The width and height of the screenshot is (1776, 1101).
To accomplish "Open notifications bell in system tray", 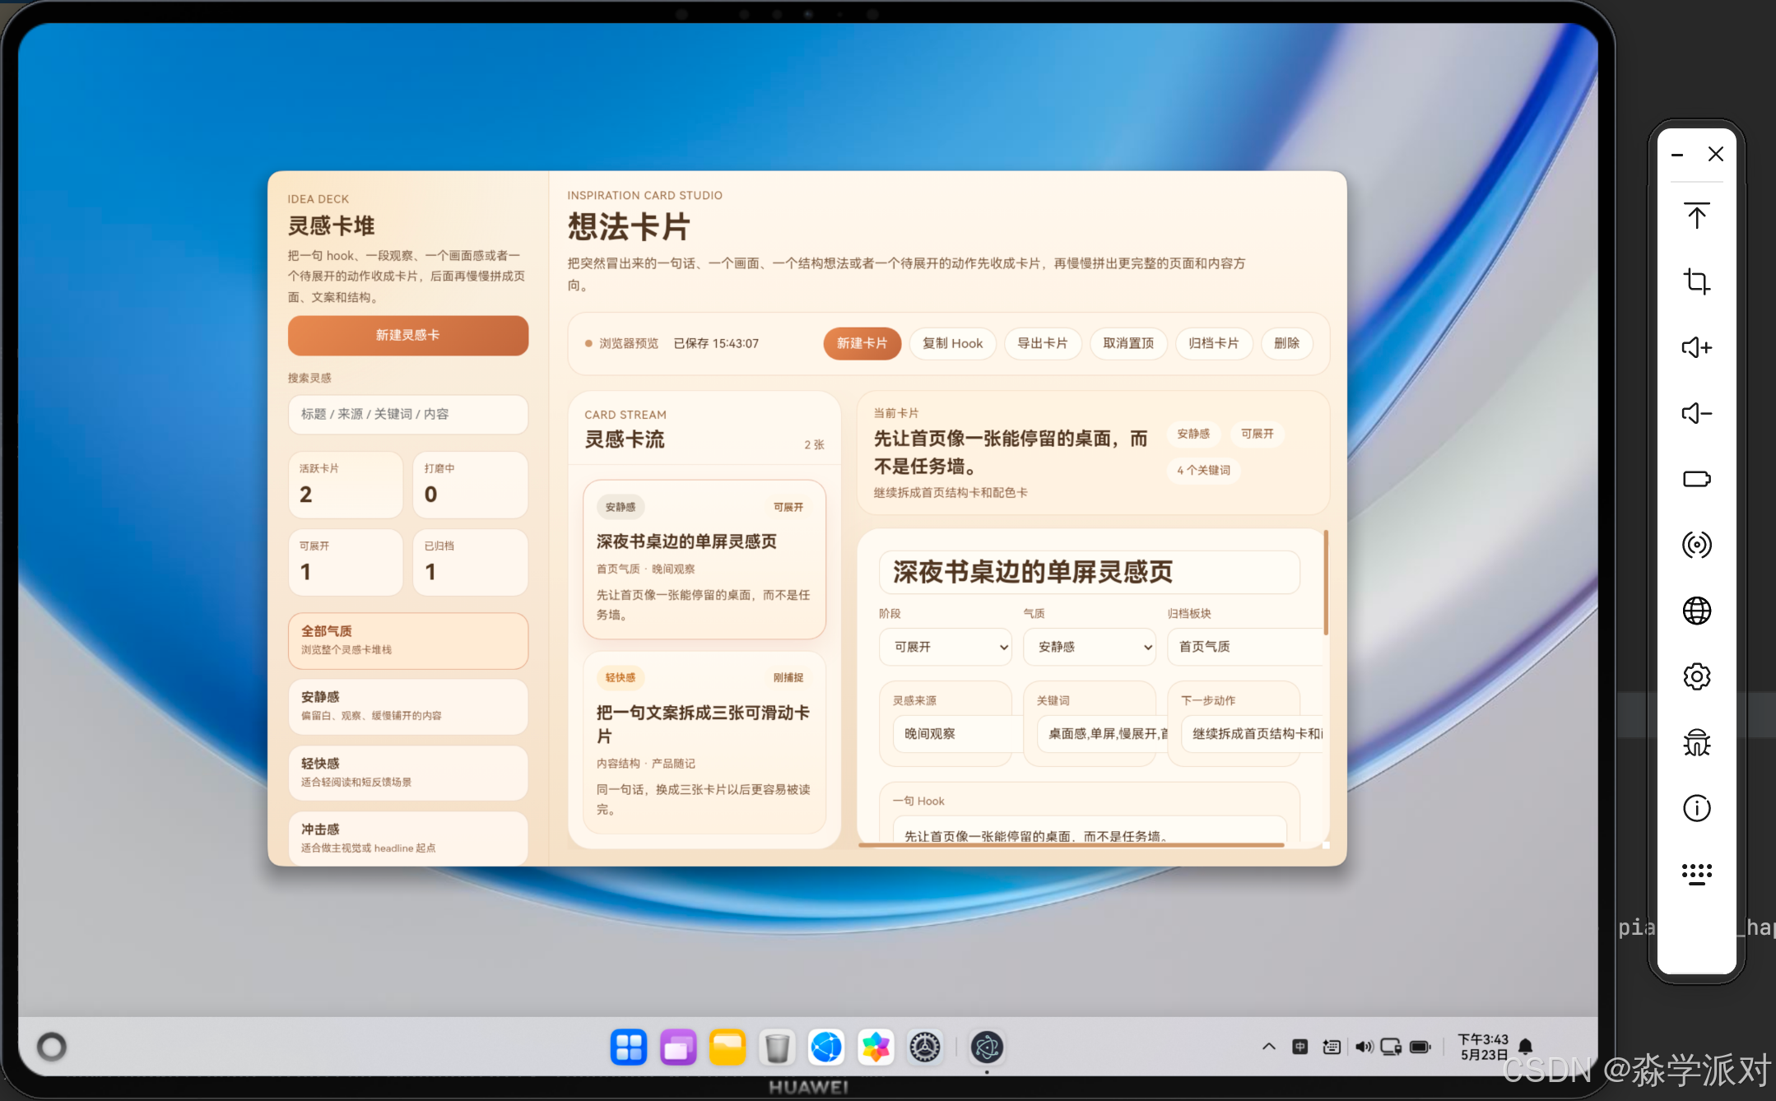I will (1525, 1047).
